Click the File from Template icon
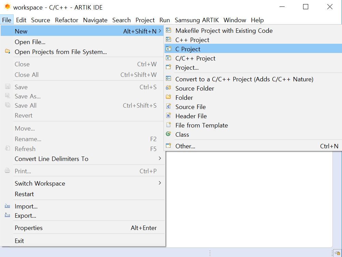342x257 pixels. click(168, 125)
